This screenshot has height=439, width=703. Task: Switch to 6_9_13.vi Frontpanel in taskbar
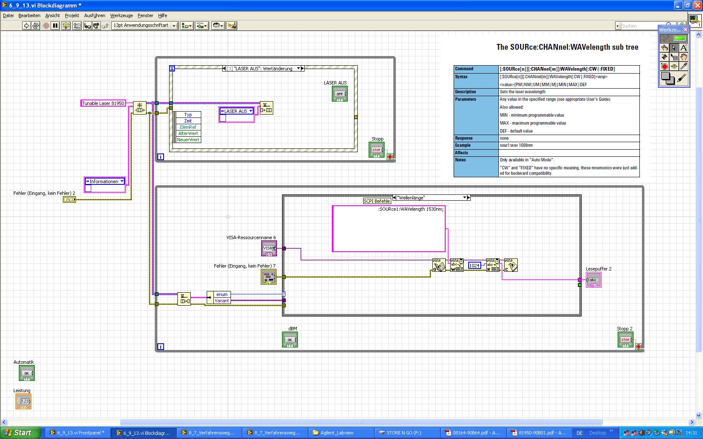coord(77,433)
